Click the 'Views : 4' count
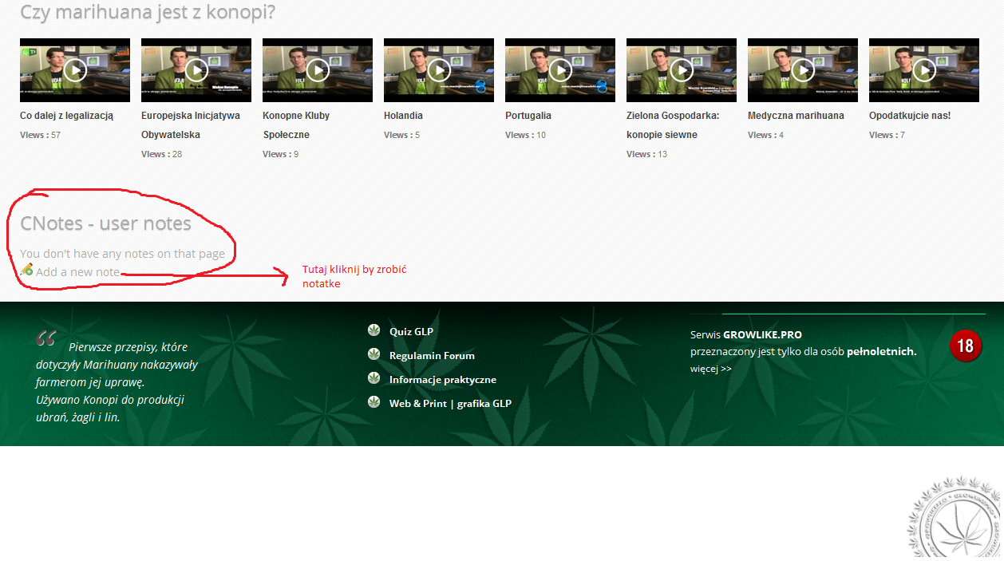 click(x=765, y=135)
